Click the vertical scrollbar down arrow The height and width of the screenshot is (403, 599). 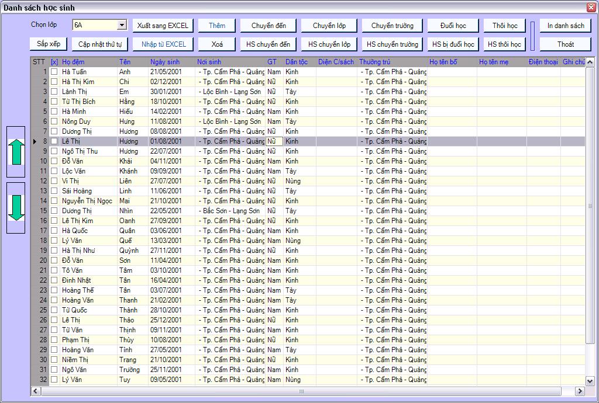590,381
